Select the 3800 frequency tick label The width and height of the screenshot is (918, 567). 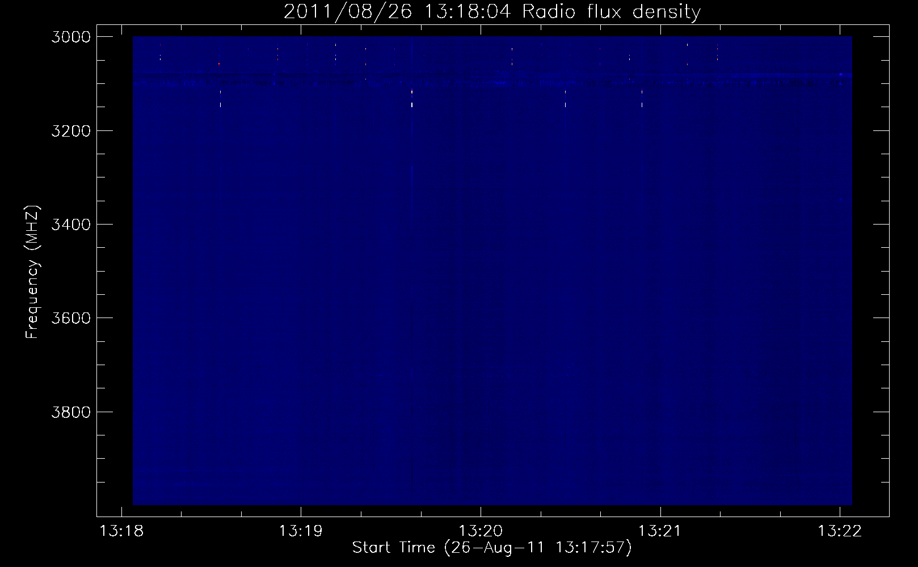click(x=71, y=412)
